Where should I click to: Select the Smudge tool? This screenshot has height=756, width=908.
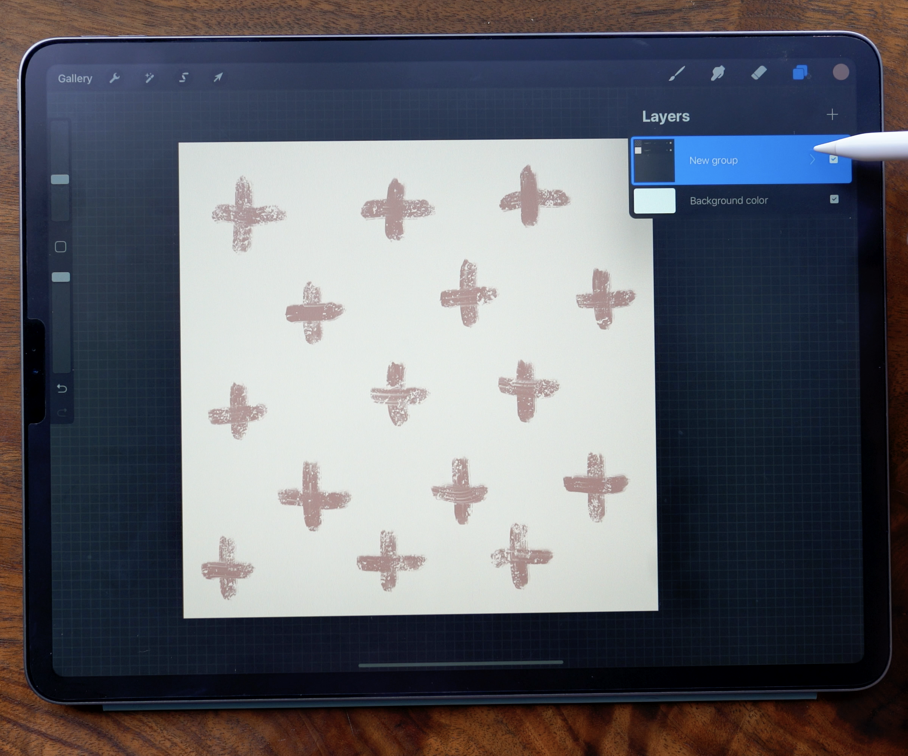point(717,73)
